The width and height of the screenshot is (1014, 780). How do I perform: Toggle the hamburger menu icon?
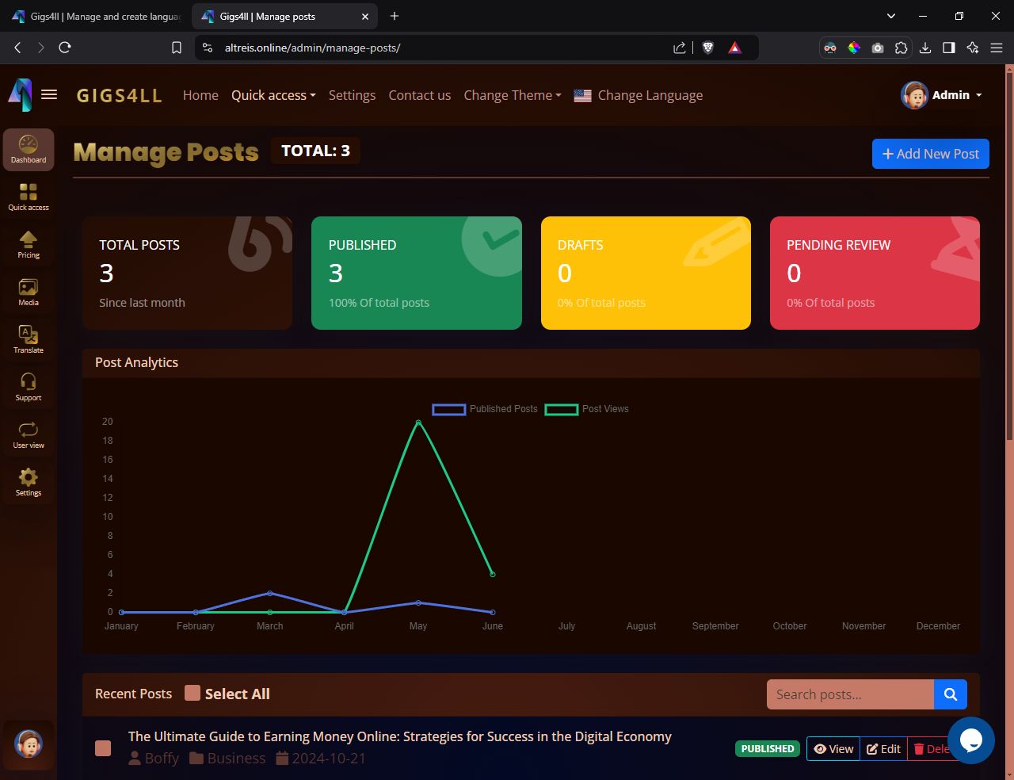pyautogui.click(x=49, y=95)
